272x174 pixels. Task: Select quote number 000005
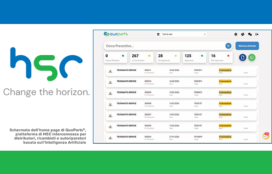148,126
